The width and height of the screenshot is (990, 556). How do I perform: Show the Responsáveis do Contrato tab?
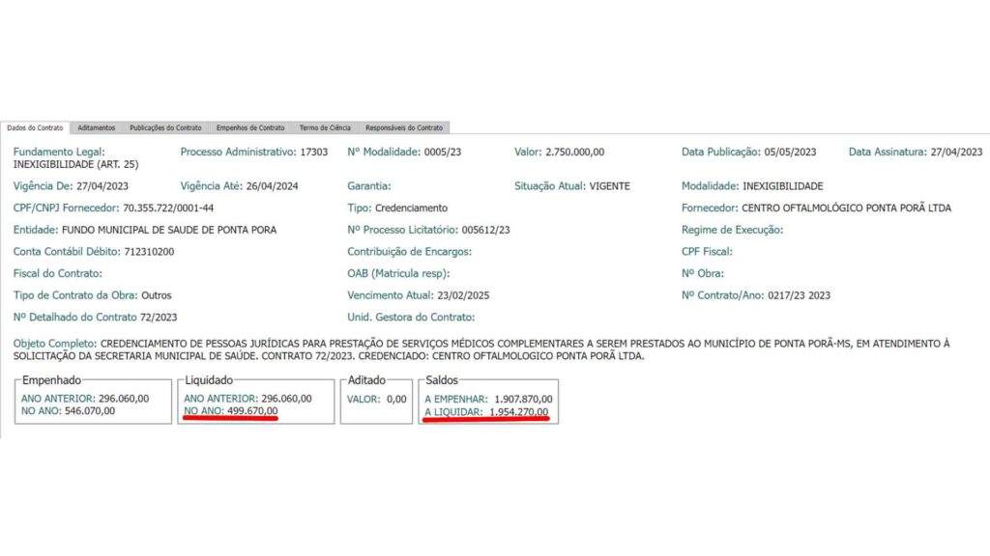pyautogui.click(x=403, y=127)
